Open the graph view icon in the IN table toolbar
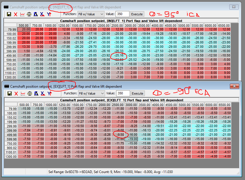 (x=22, y=14)
